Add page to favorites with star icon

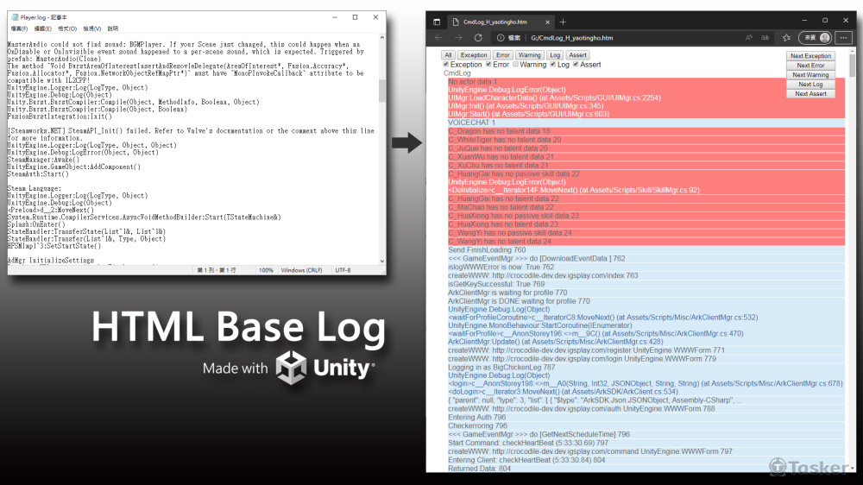[786, 38]
